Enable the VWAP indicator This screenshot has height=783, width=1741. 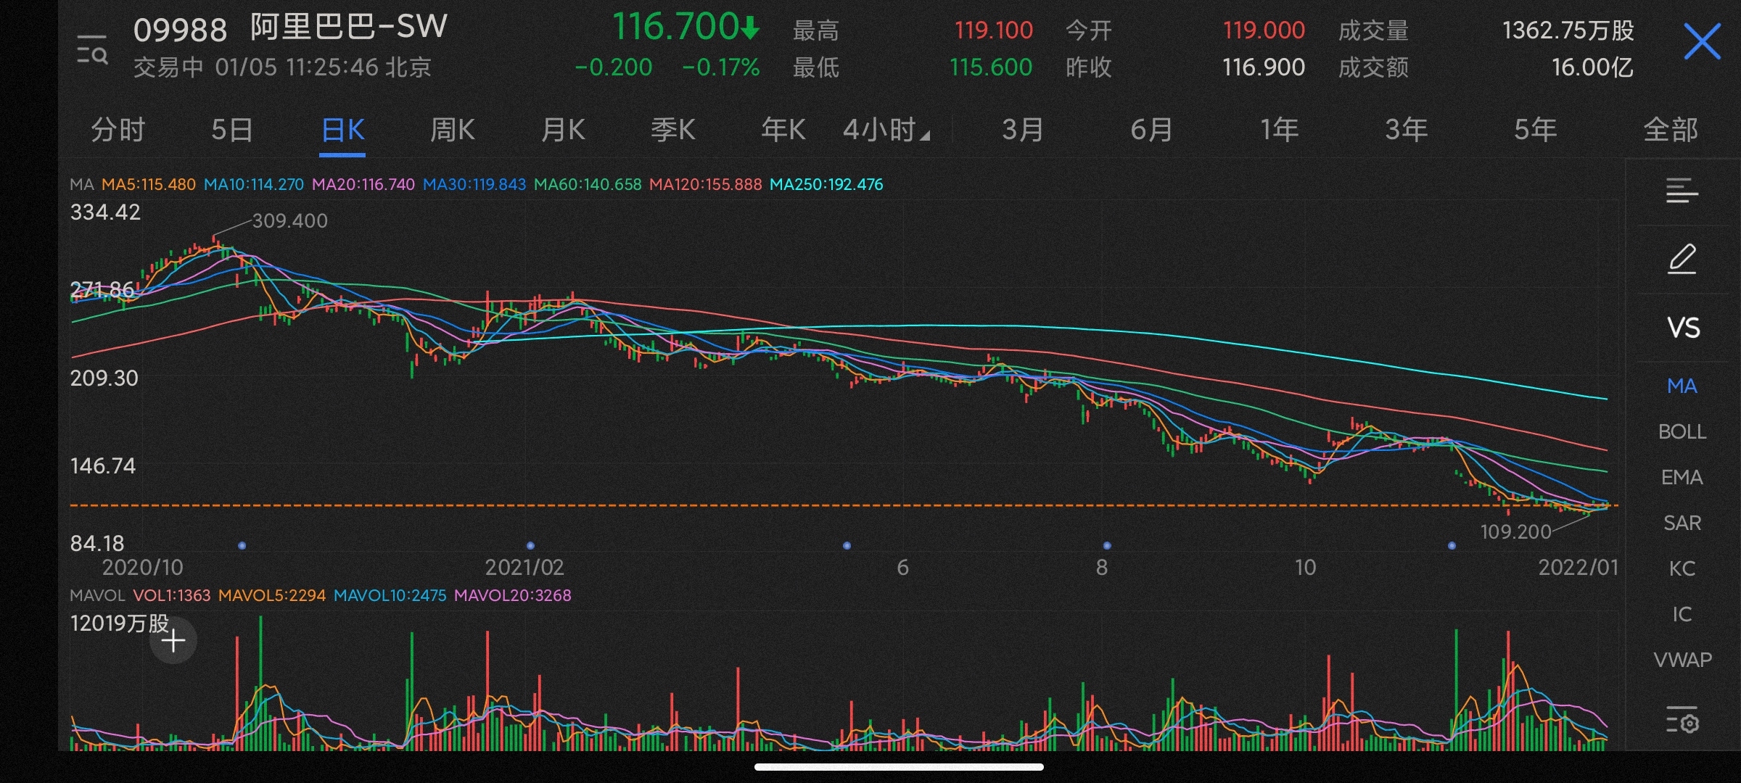click(1682, 660)
